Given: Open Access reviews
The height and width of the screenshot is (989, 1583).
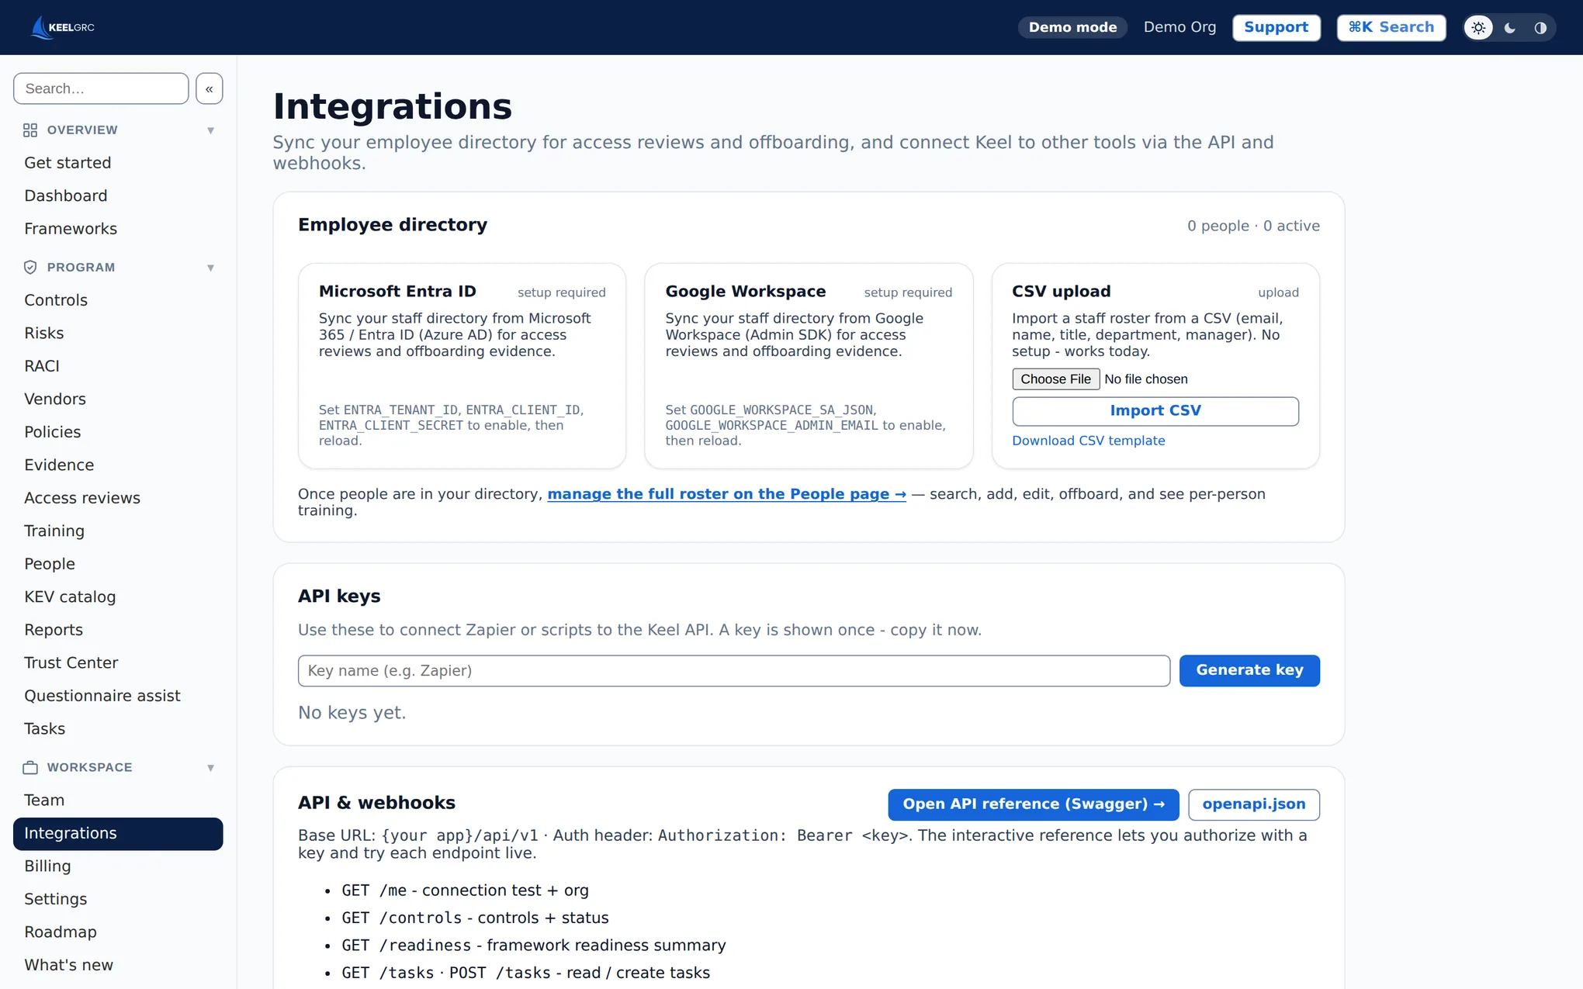Looking at the screenshot, I should [118, 498].
